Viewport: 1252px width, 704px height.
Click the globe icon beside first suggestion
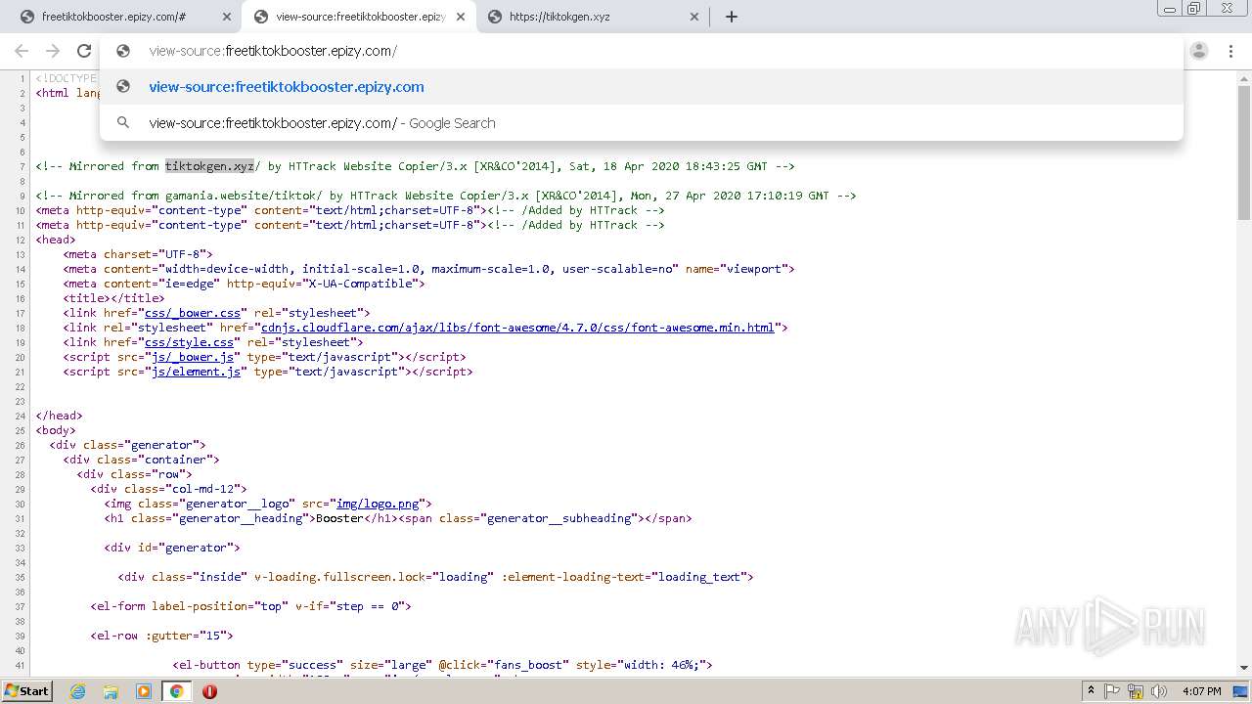tap(123, 86)
